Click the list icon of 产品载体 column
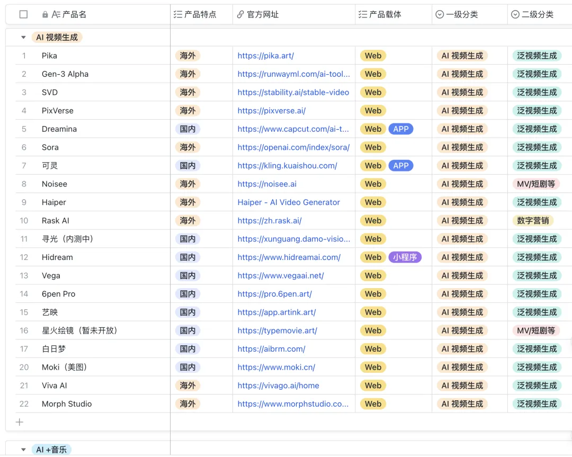Screen dimensions: 572x457 click(x=363, y=14)
